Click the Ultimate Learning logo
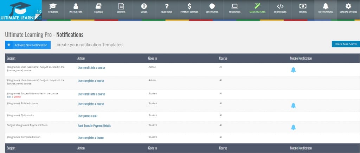The height and width of the screenshot is (153, 360). pos(21,10)
